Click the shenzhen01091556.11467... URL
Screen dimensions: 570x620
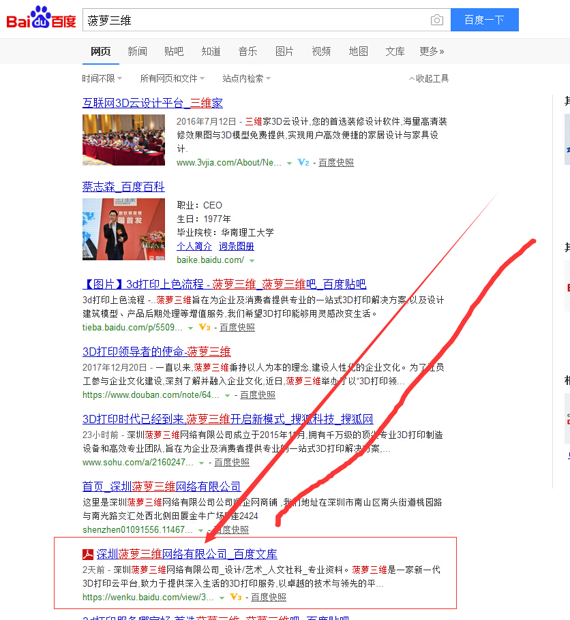(x=137, y=529)
